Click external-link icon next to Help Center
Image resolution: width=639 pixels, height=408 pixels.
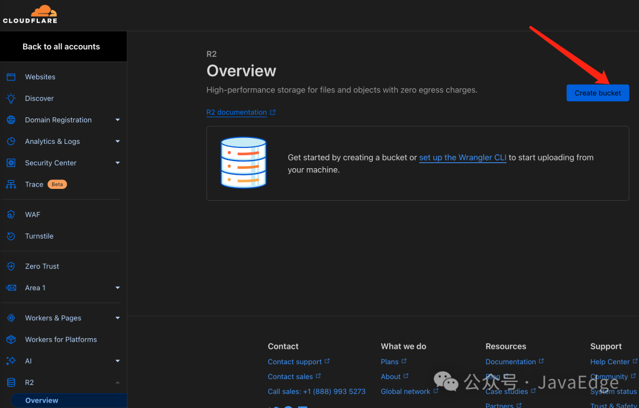[x=635, y=361]
